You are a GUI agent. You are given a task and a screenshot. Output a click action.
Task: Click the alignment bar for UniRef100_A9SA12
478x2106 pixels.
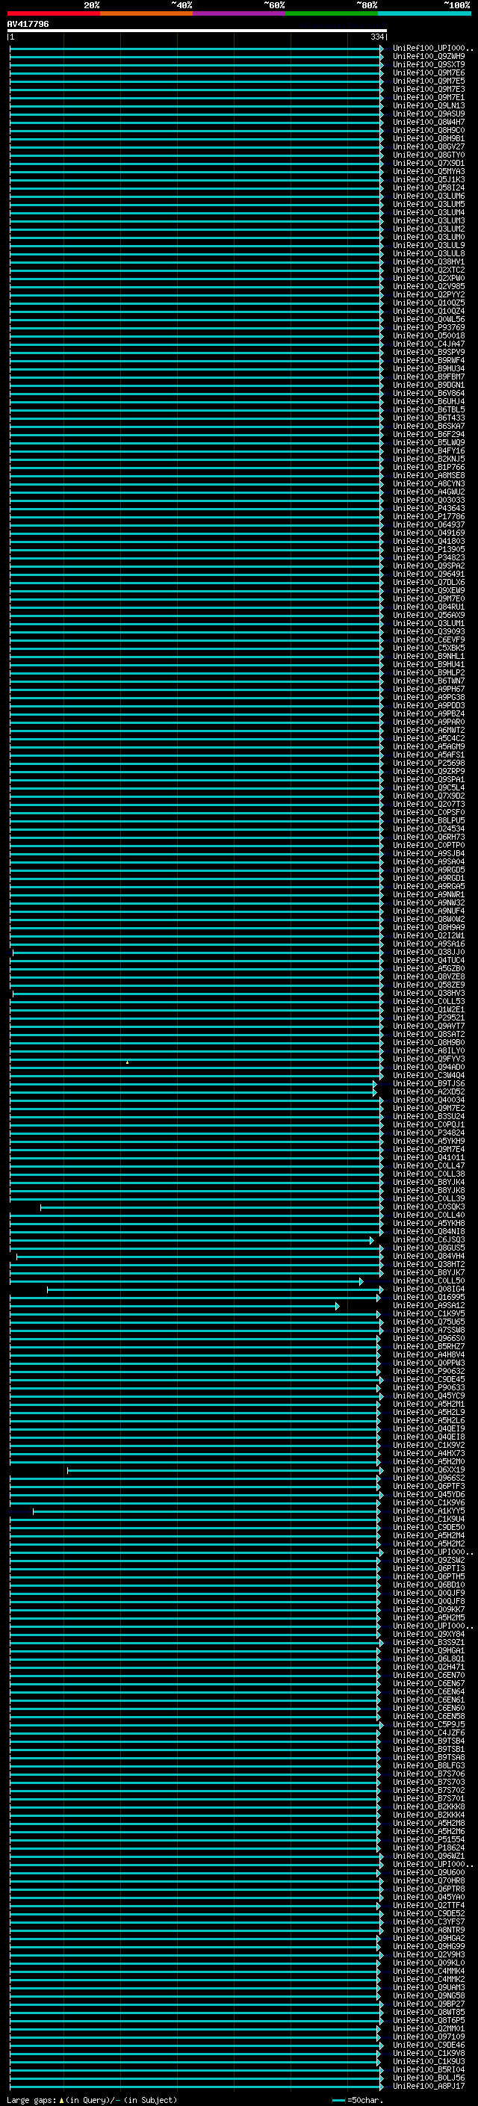[175, 1305]
